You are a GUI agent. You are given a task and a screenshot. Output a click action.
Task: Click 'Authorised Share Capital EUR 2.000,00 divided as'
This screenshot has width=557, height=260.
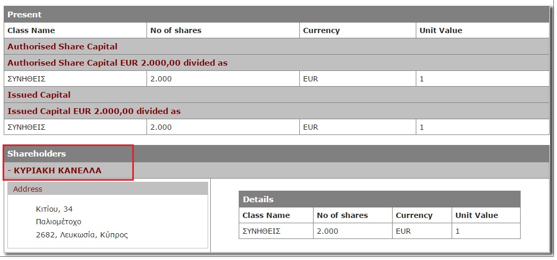[x=118, y=63]
